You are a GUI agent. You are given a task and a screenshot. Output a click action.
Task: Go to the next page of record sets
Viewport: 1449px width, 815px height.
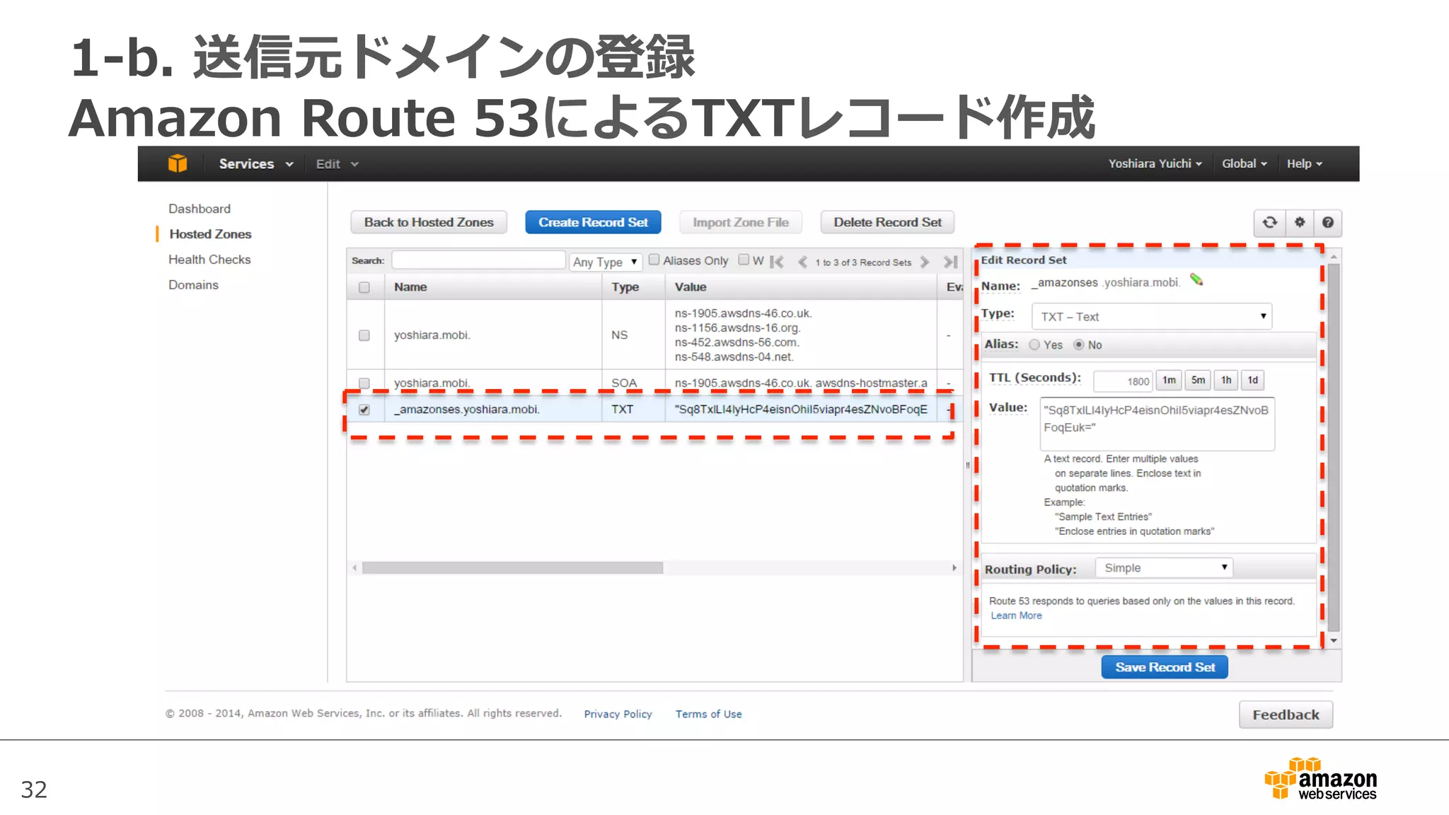pos(925,262)
